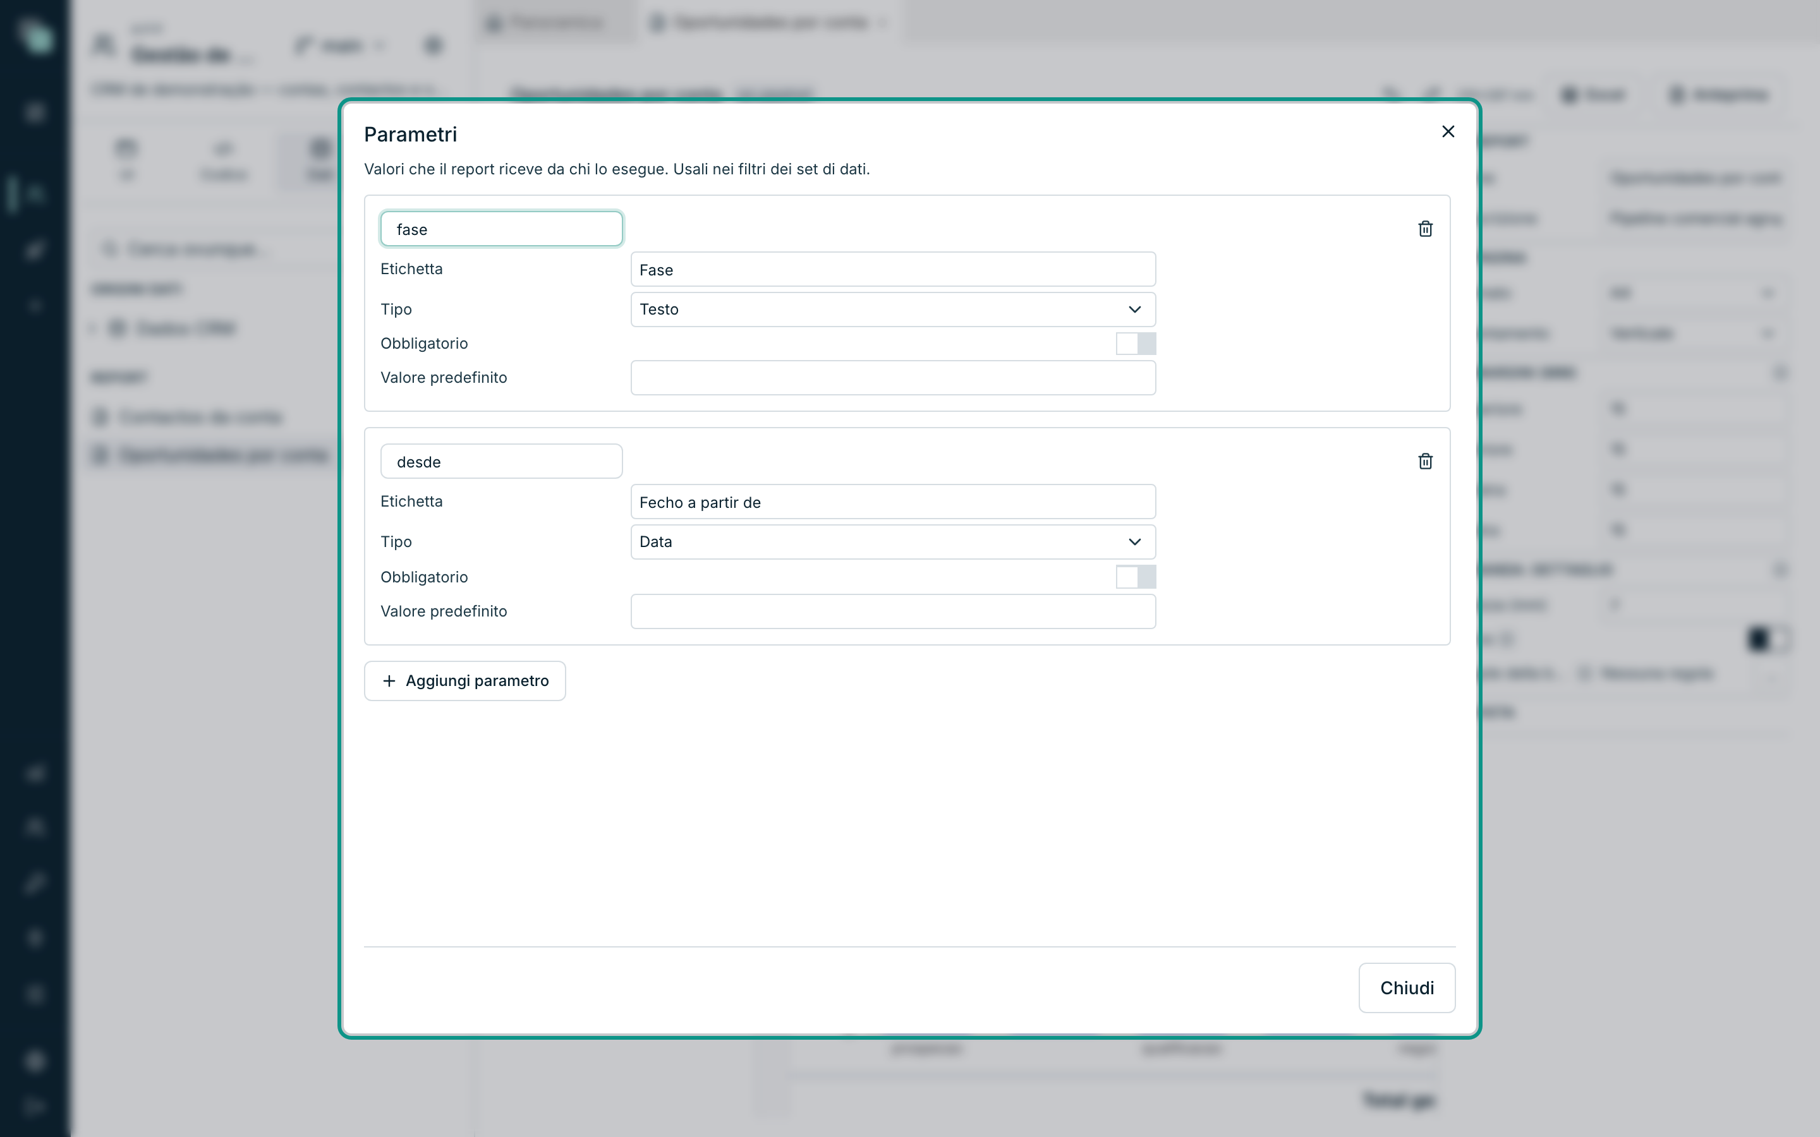
Task: Click Aggiungi parametro button
Action: tap(464, 680)
